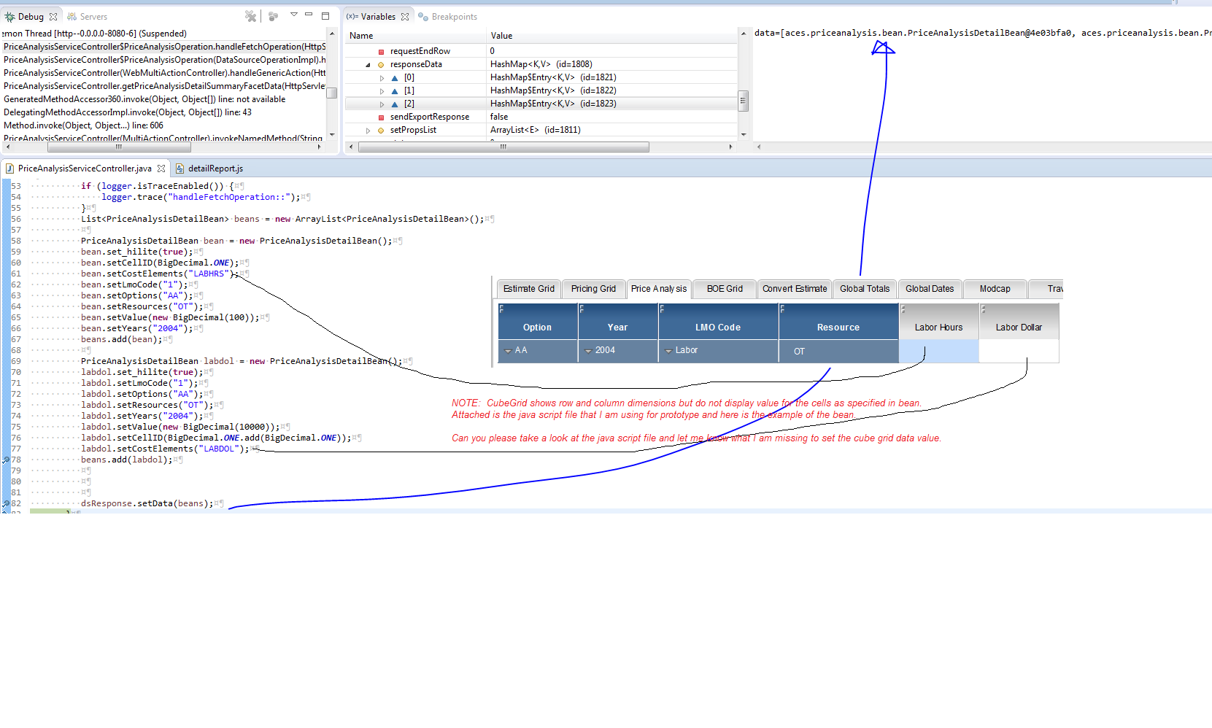The image size is (1212, 728).
Task: Select the Global Totals grid tab
Action: (x=864, y=289)
